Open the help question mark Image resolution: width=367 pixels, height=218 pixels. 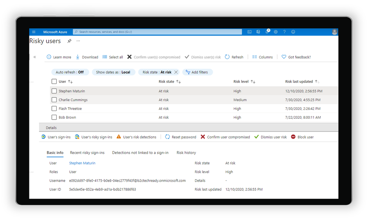coord(284,32)
